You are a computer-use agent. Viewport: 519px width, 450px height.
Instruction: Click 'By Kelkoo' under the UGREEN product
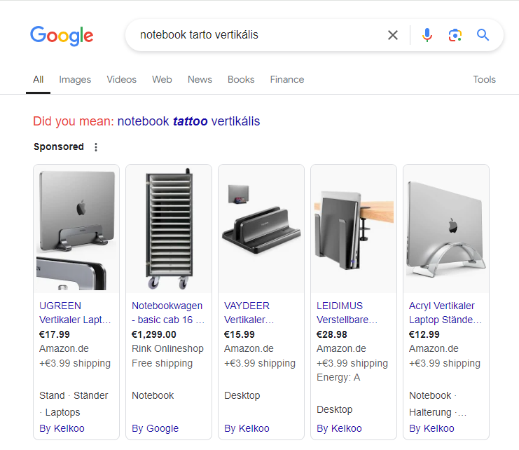(62, 428)
